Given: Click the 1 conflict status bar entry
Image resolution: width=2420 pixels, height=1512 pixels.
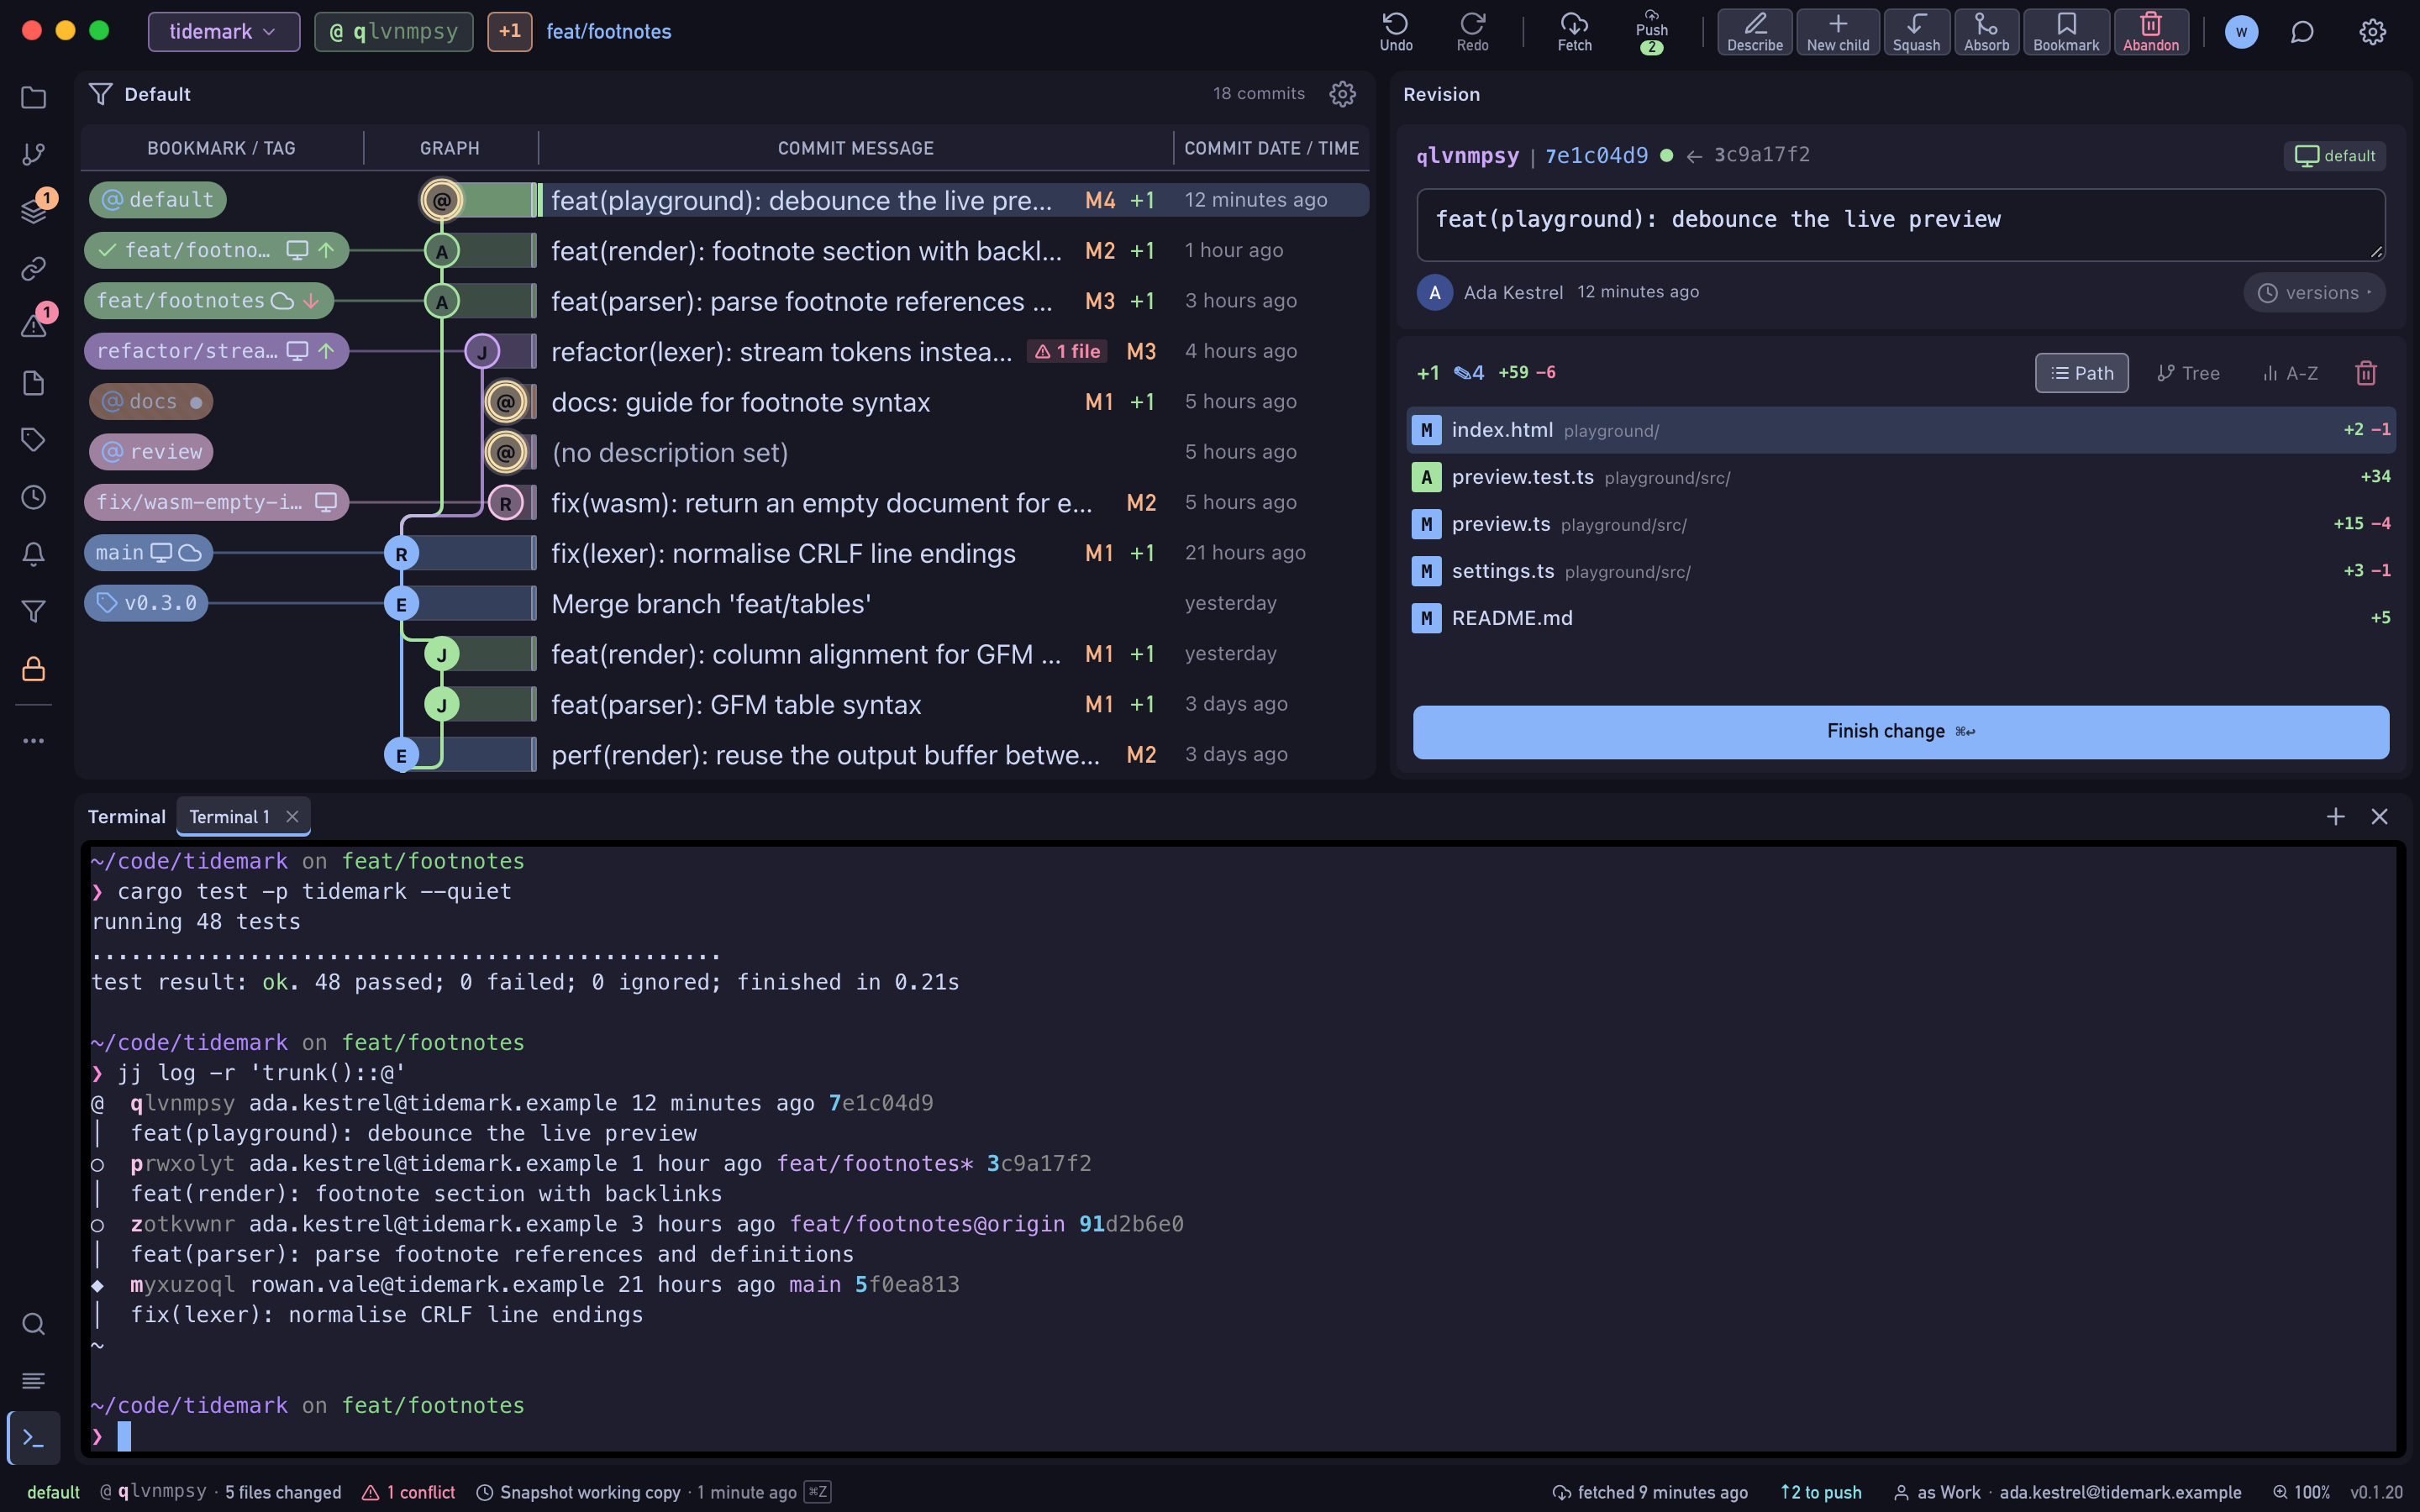Looking at the screenshot, I should point(408,1492).
